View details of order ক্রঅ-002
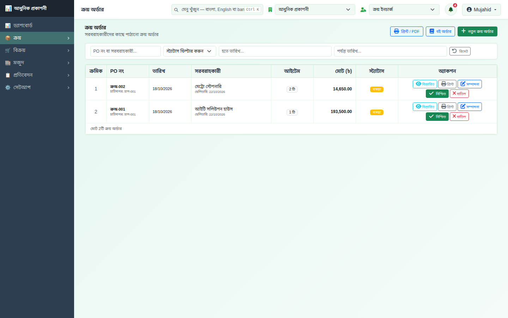Image resolution: width=508 pixels, height=318 pixels. click(425, 84)
